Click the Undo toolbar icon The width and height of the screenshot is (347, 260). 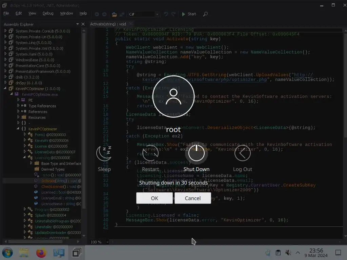pos(166,14)
